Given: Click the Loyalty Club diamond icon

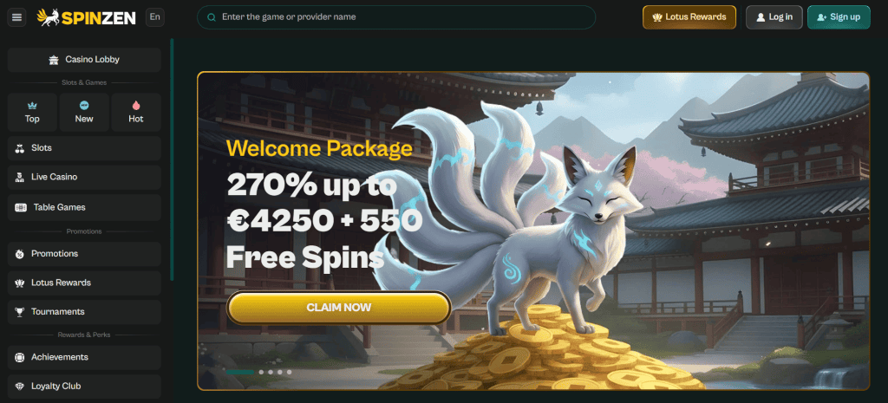Looking at the screenshot, I should (x=20, y=387).
